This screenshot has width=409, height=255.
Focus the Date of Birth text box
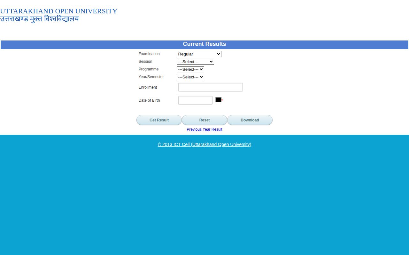coord(195,100)
